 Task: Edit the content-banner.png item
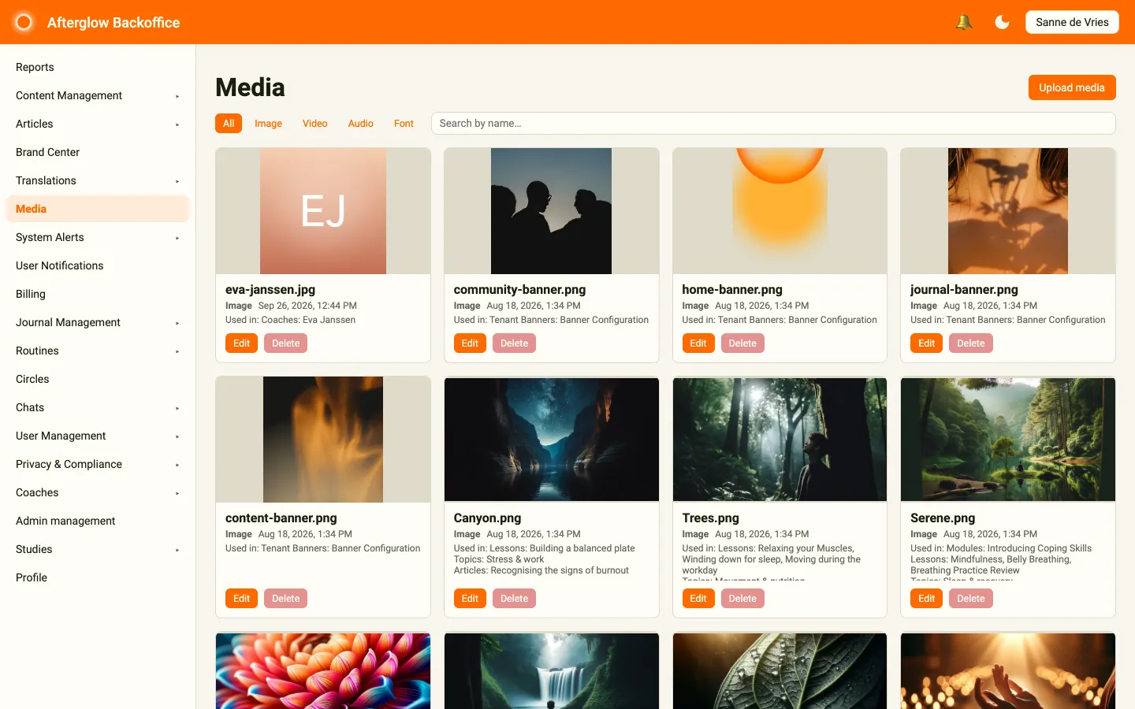click(241, 599)
